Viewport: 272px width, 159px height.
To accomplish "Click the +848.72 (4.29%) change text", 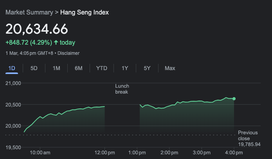I will pos(28,42).
